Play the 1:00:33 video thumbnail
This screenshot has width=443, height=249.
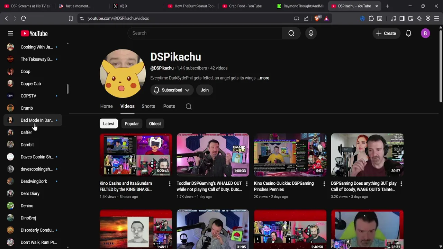[x=213, y=155]
